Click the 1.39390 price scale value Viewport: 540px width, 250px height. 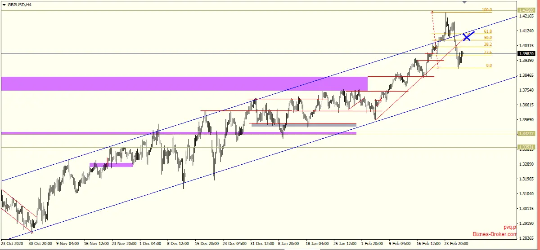click(x=526, y=61)
